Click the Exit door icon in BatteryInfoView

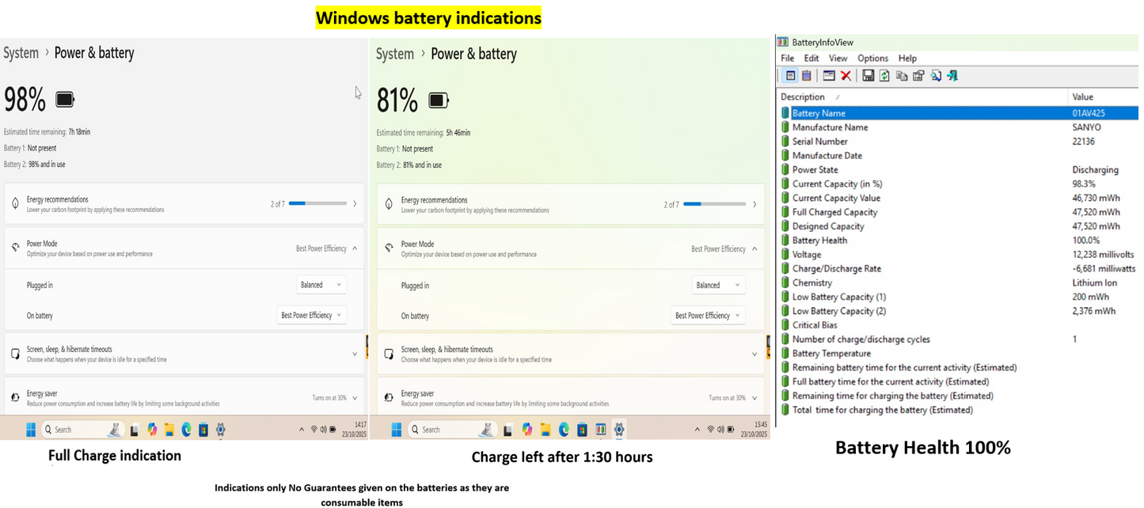[952, 76]
